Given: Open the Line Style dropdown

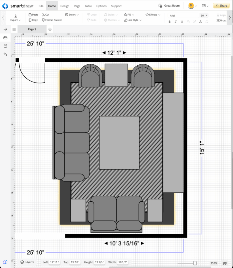Looking at the screenshot, I should pyautogui.click(x=133, y=20).
